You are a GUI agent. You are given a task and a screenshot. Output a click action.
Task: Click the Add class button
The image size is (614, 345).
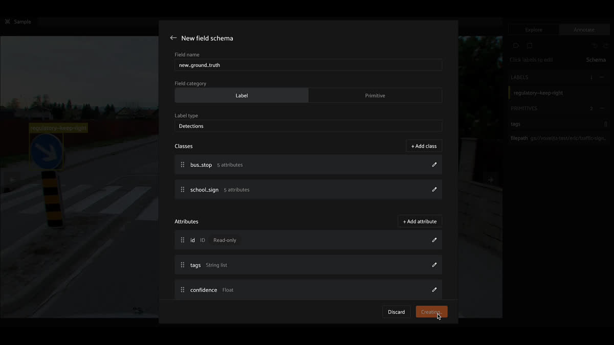424,146
